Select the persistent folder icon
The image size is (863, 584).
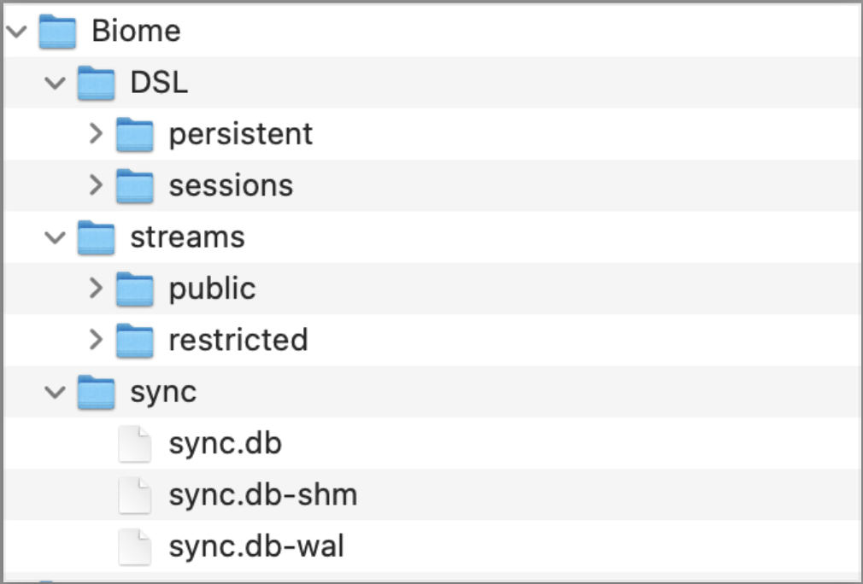[135, 135]
